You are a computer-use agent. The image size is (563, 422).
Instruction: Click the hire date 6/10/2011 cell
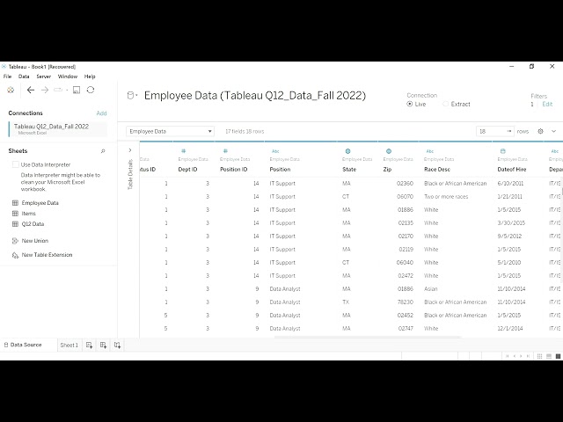click(x=510, y=184)
